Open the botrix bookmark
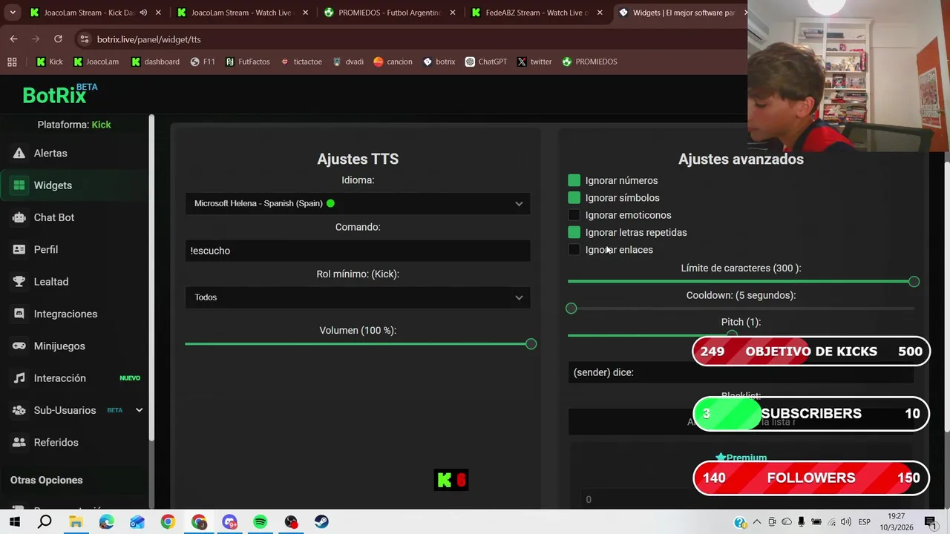Viewport: 950px width, 534px height. click(439, 62)
